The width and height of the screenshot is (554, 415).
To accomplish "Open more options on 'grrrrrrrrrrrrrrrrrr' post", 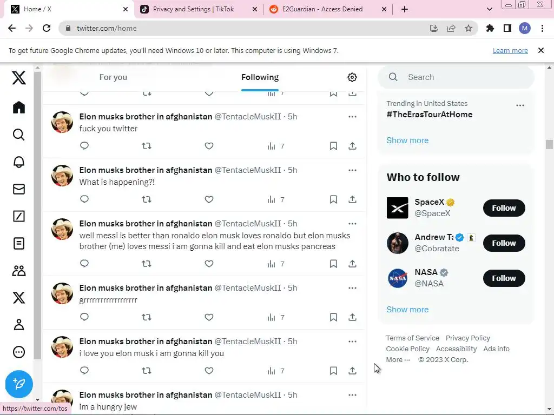I will coord(352,288).
